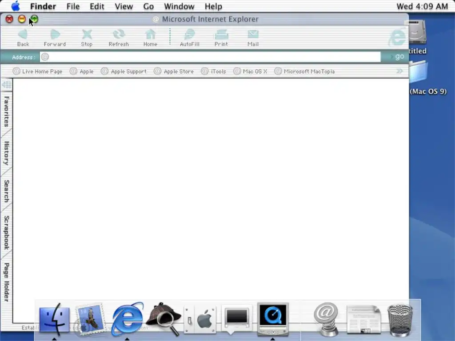This screenshot has width=455, height=341.
Task: Open the Trash in the Dock
Action: [400, 320]
